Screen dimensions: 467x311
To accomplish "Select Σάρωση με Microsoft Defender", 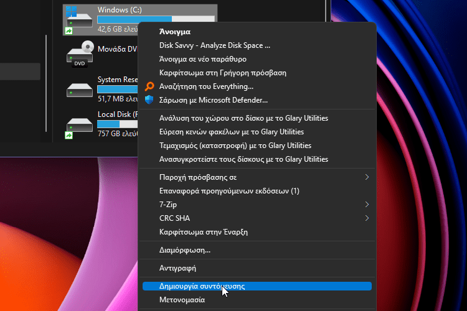I will [x=257, y=100].
